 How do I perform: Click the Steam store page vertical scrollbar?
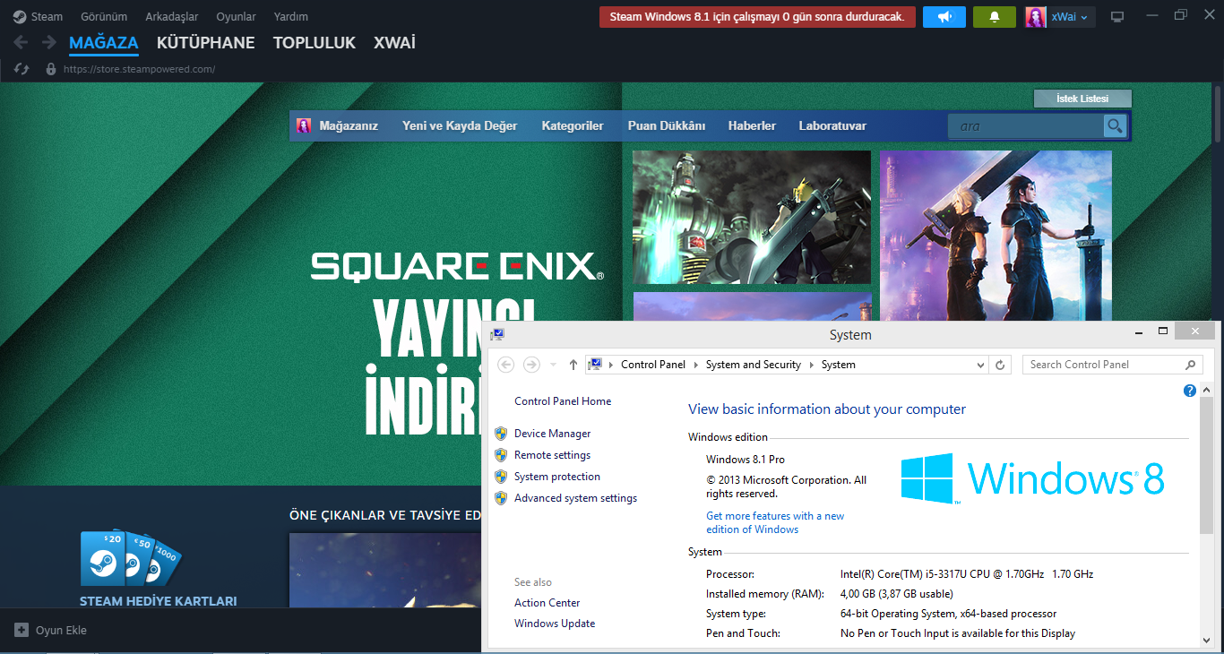pyautogui.click(x=1218, y=115)
